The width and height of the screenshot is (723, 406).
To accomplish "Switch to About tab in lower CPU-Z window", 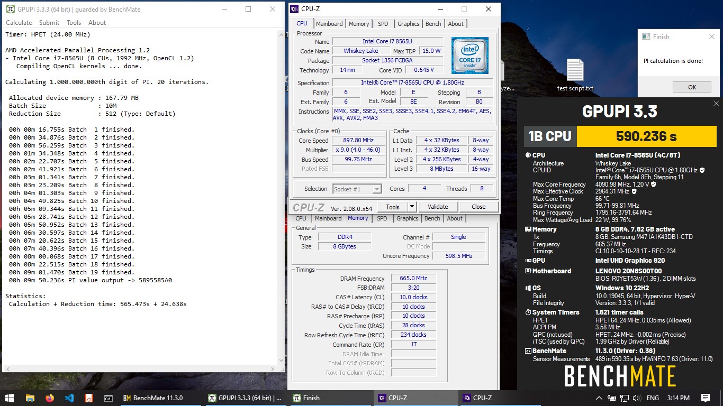I will coord(455,218).
